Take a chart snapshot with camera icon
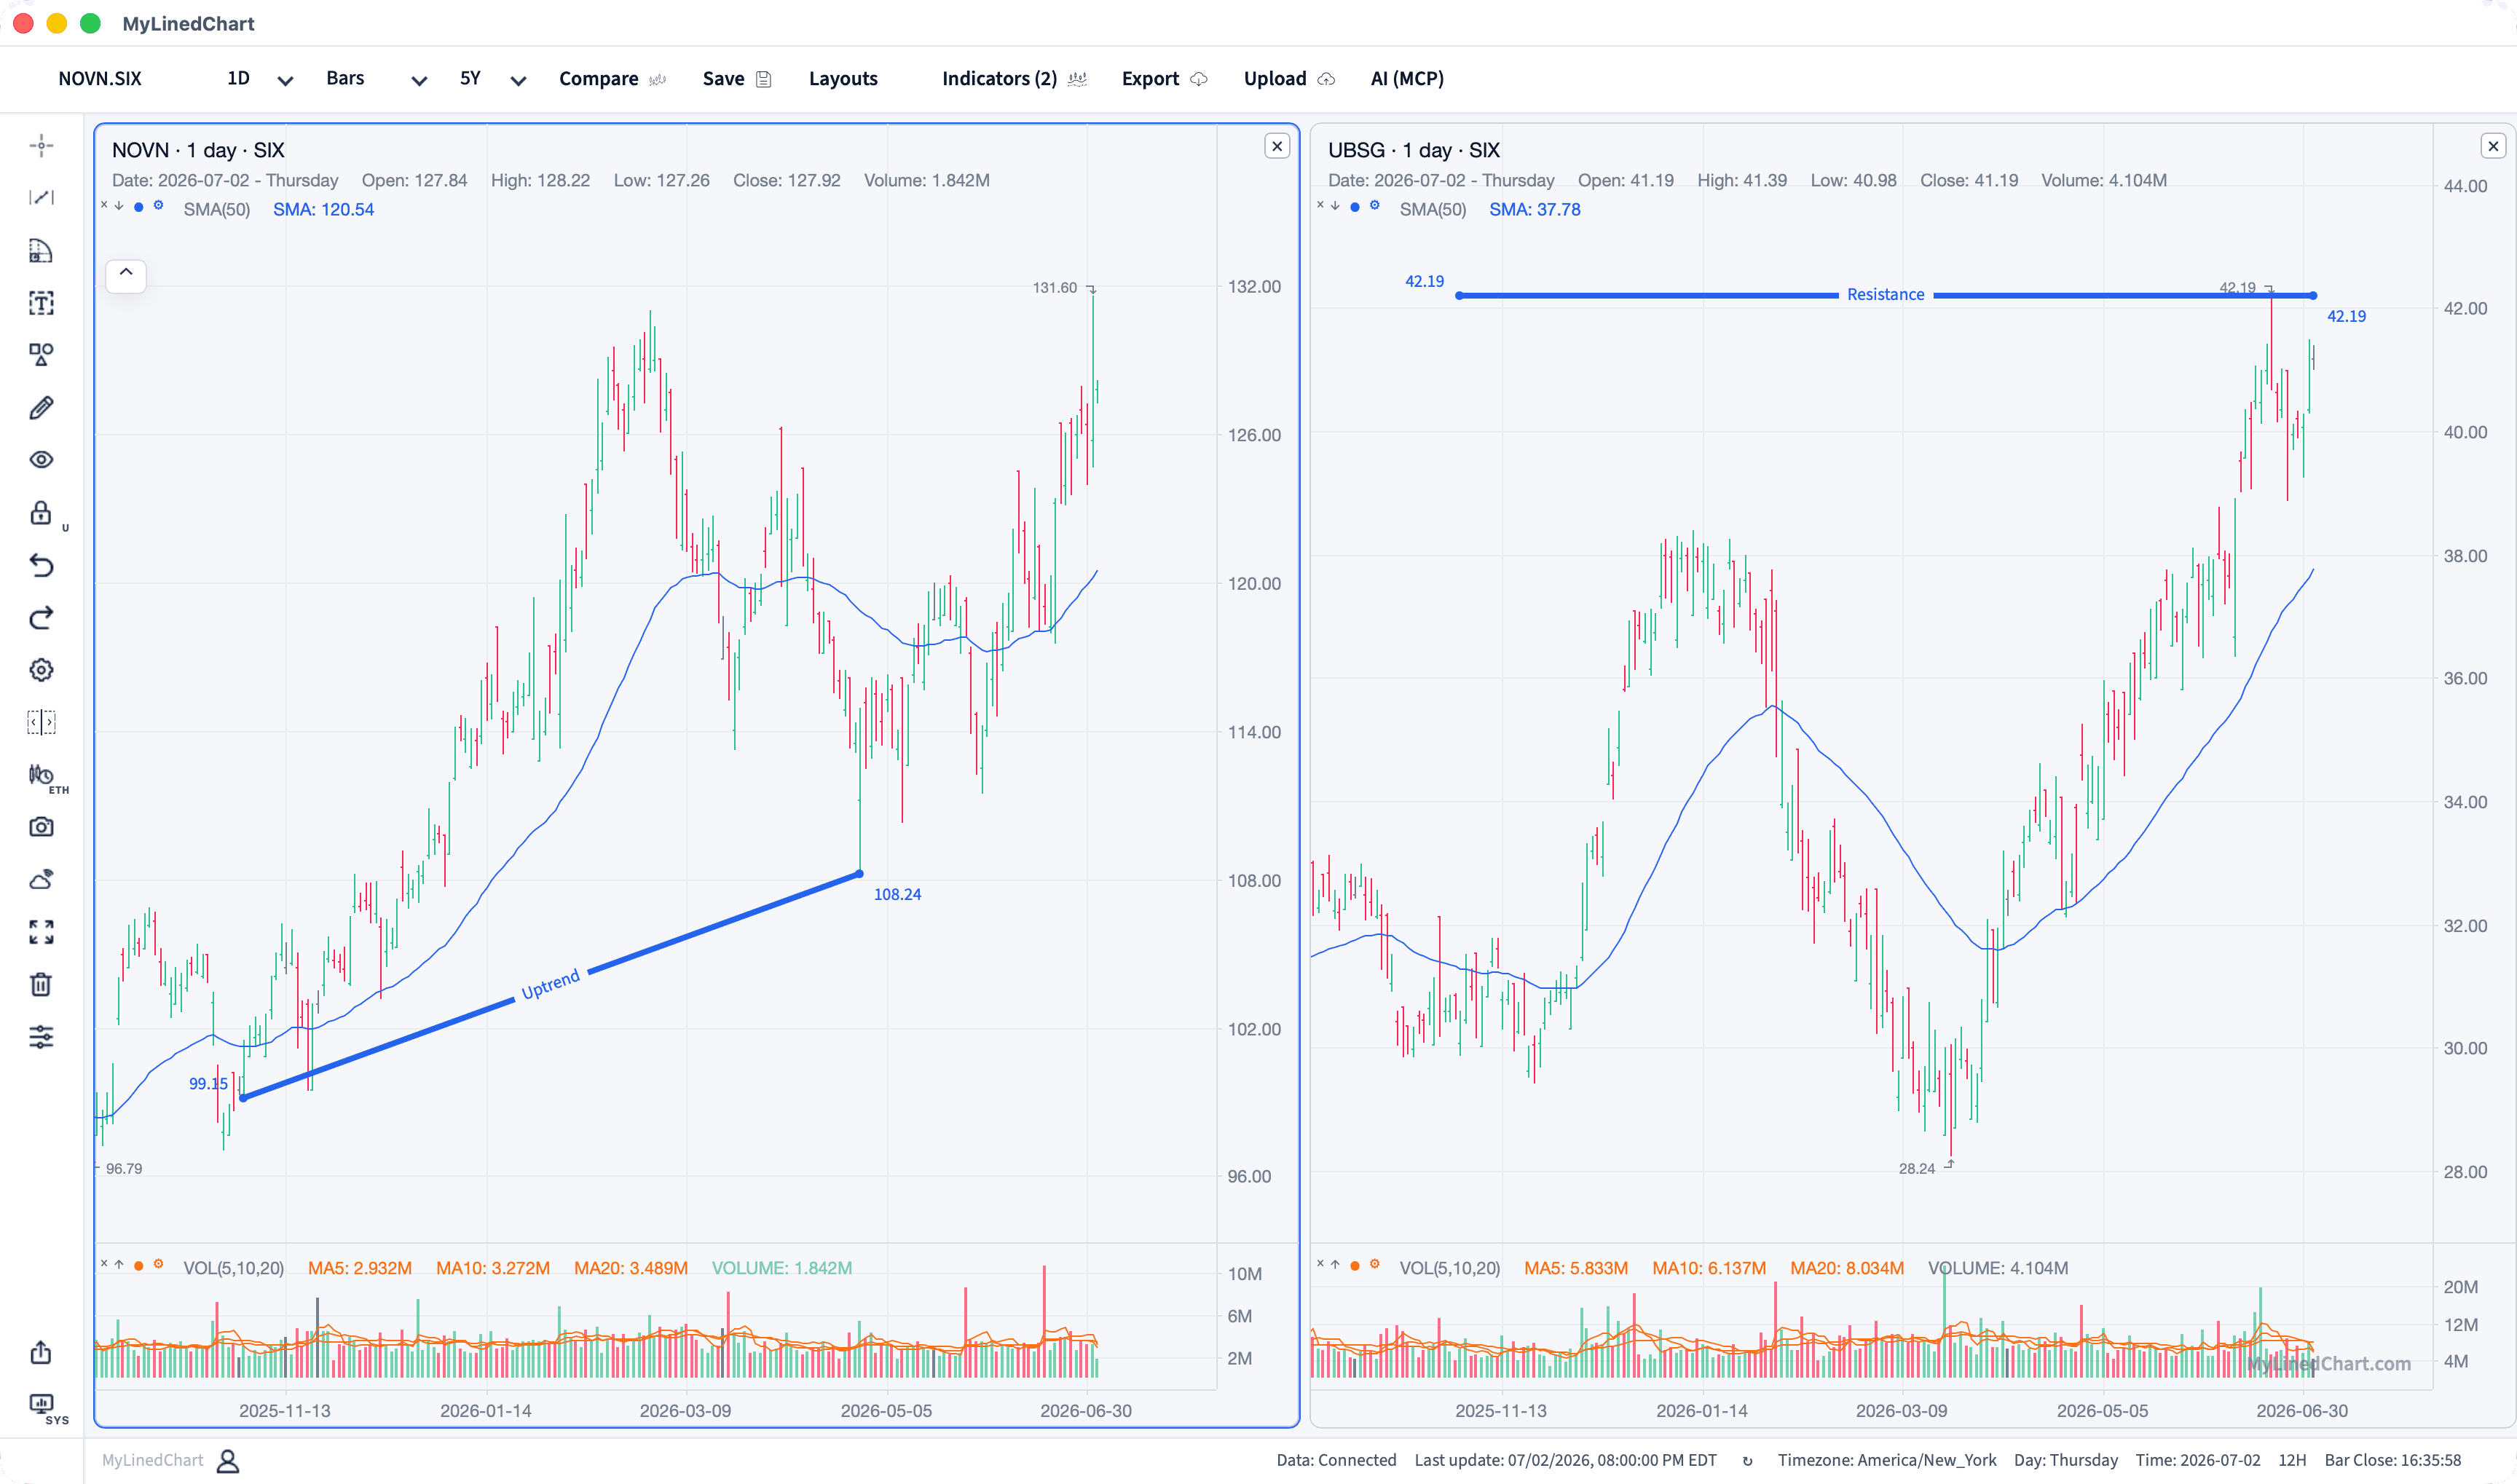Viewport: 2517px width, 1484px height. (41, 827)
